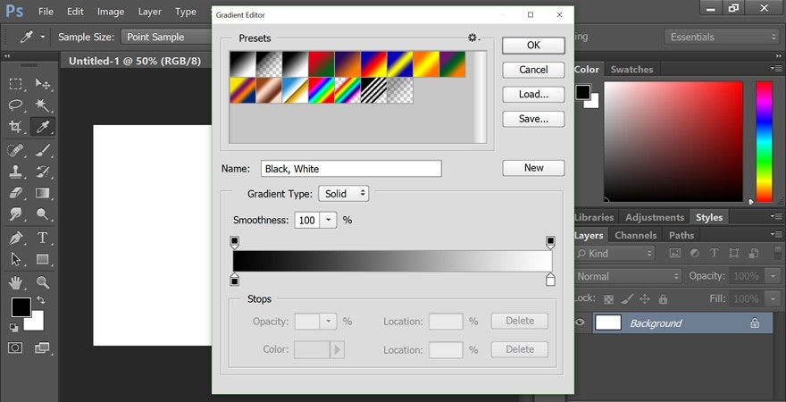Open the Layer menu

[150, 12]
